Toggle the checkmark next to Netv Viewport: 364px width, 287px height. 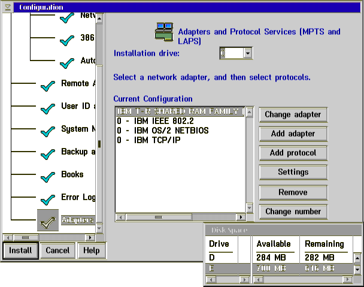point(67,18)
